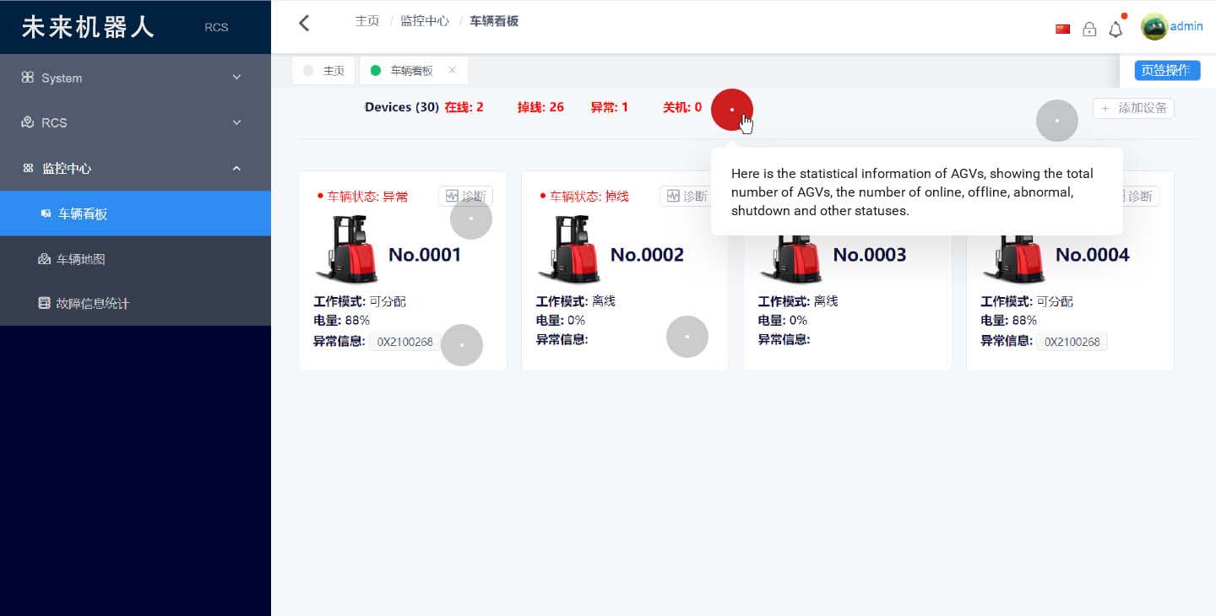The image size is (1216, 616).
Task: Click the No.0004 vehicle title
Action: click(1092, 255)
